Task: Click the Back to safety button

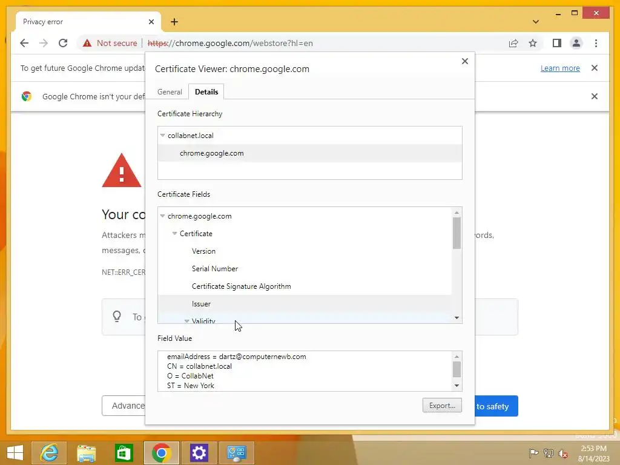Action: point(496,406)
